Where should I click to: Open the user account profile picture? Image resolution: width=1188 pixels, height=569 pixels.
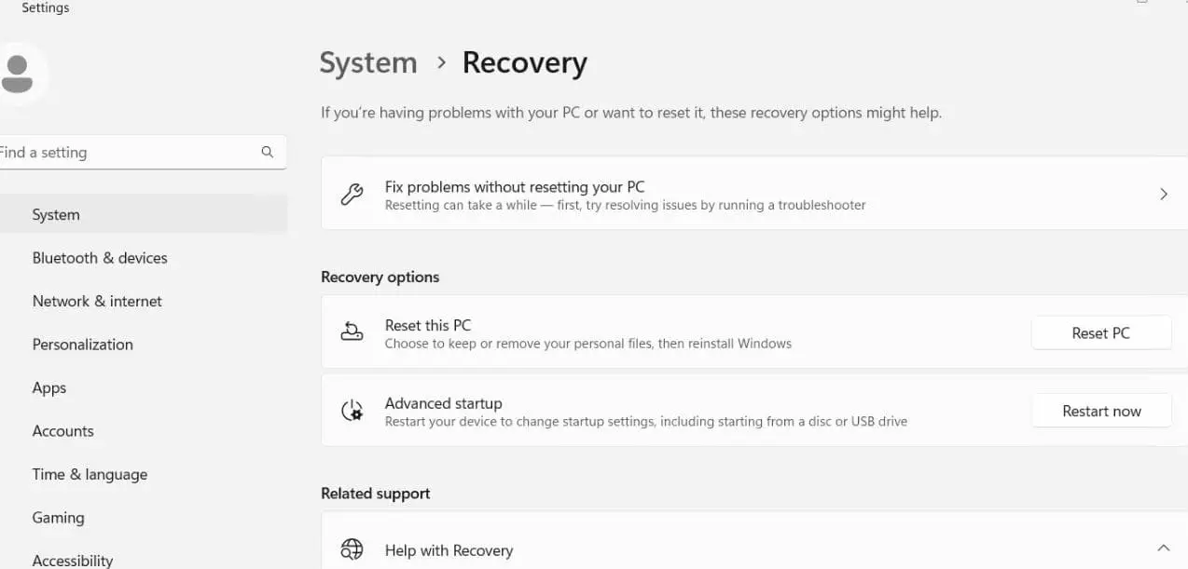click(x=21, y=74)
